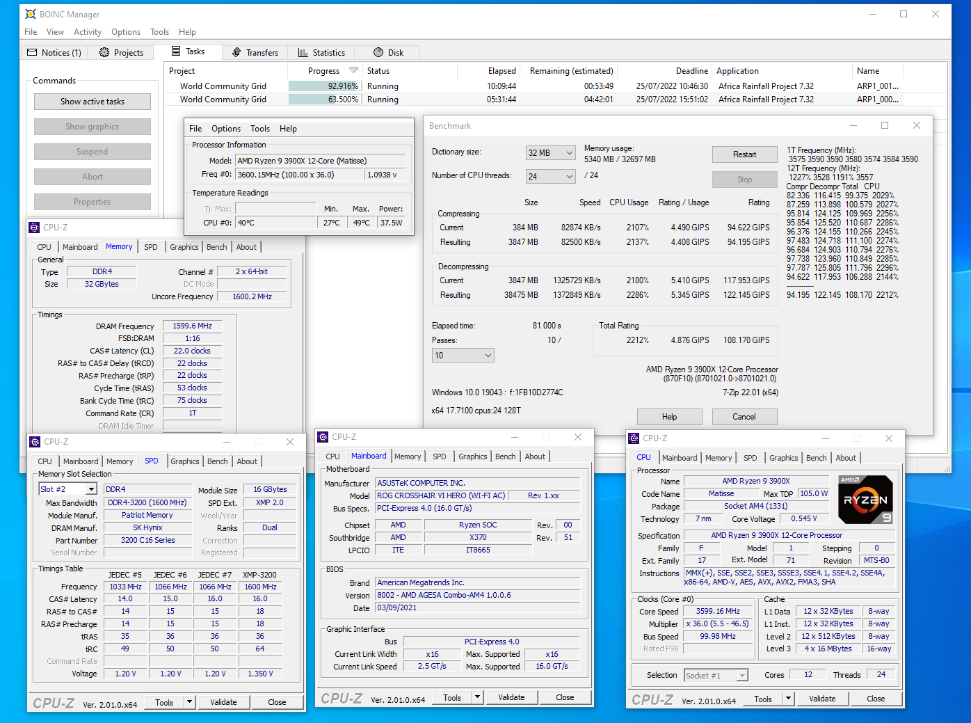Viewport: 971px width, 723px height.
Task: Switch to Graphics tab in CPU-Z CPU window
Action: click(x=784, y=458)
